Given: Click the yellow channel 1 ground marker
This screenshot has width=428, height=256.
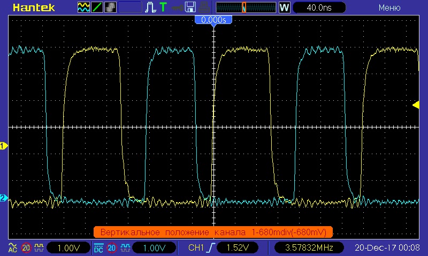Looking at the screenshot, I should (x=4, y=146).
